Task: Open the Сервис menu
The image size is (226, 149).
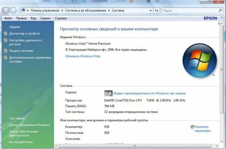Action: tap(46, 18)
